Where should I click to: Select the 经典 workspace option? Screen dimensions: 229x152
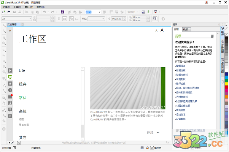[23, 84]
